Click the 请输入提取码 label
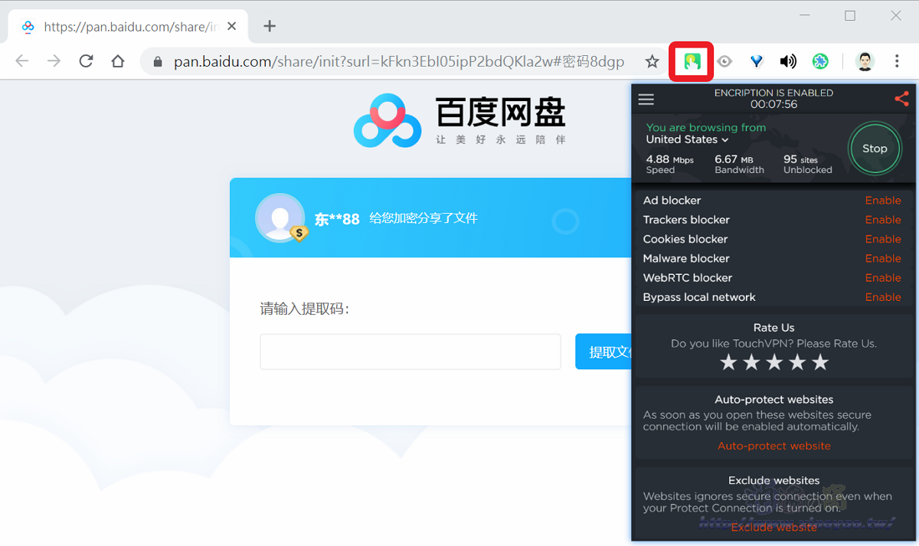The image size is (919, 546). (304, 309)
